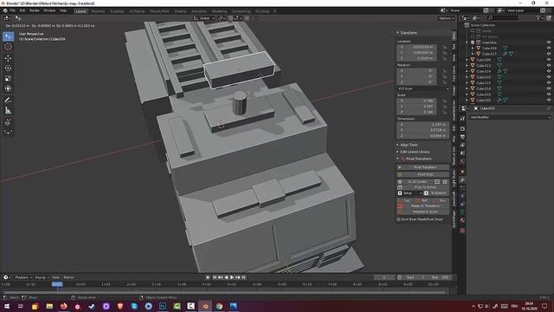
Task: Open the viewport Options dropdown
Action: (x=447, y=18)
